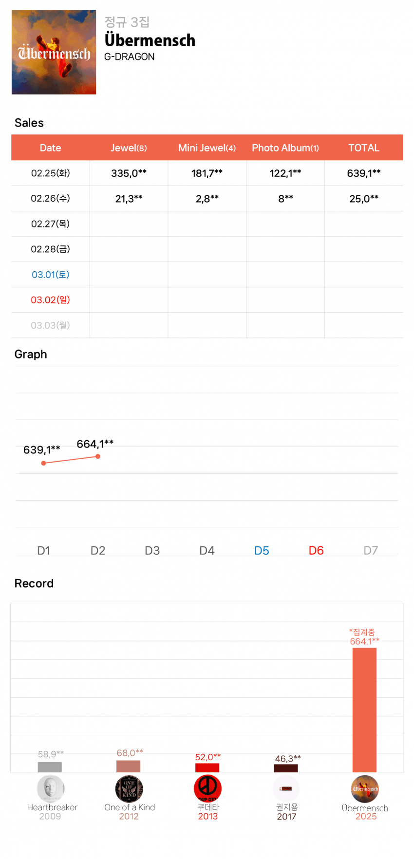
Task: Click the Mini Jewel(4) column header
Action: tap(207, 148)
